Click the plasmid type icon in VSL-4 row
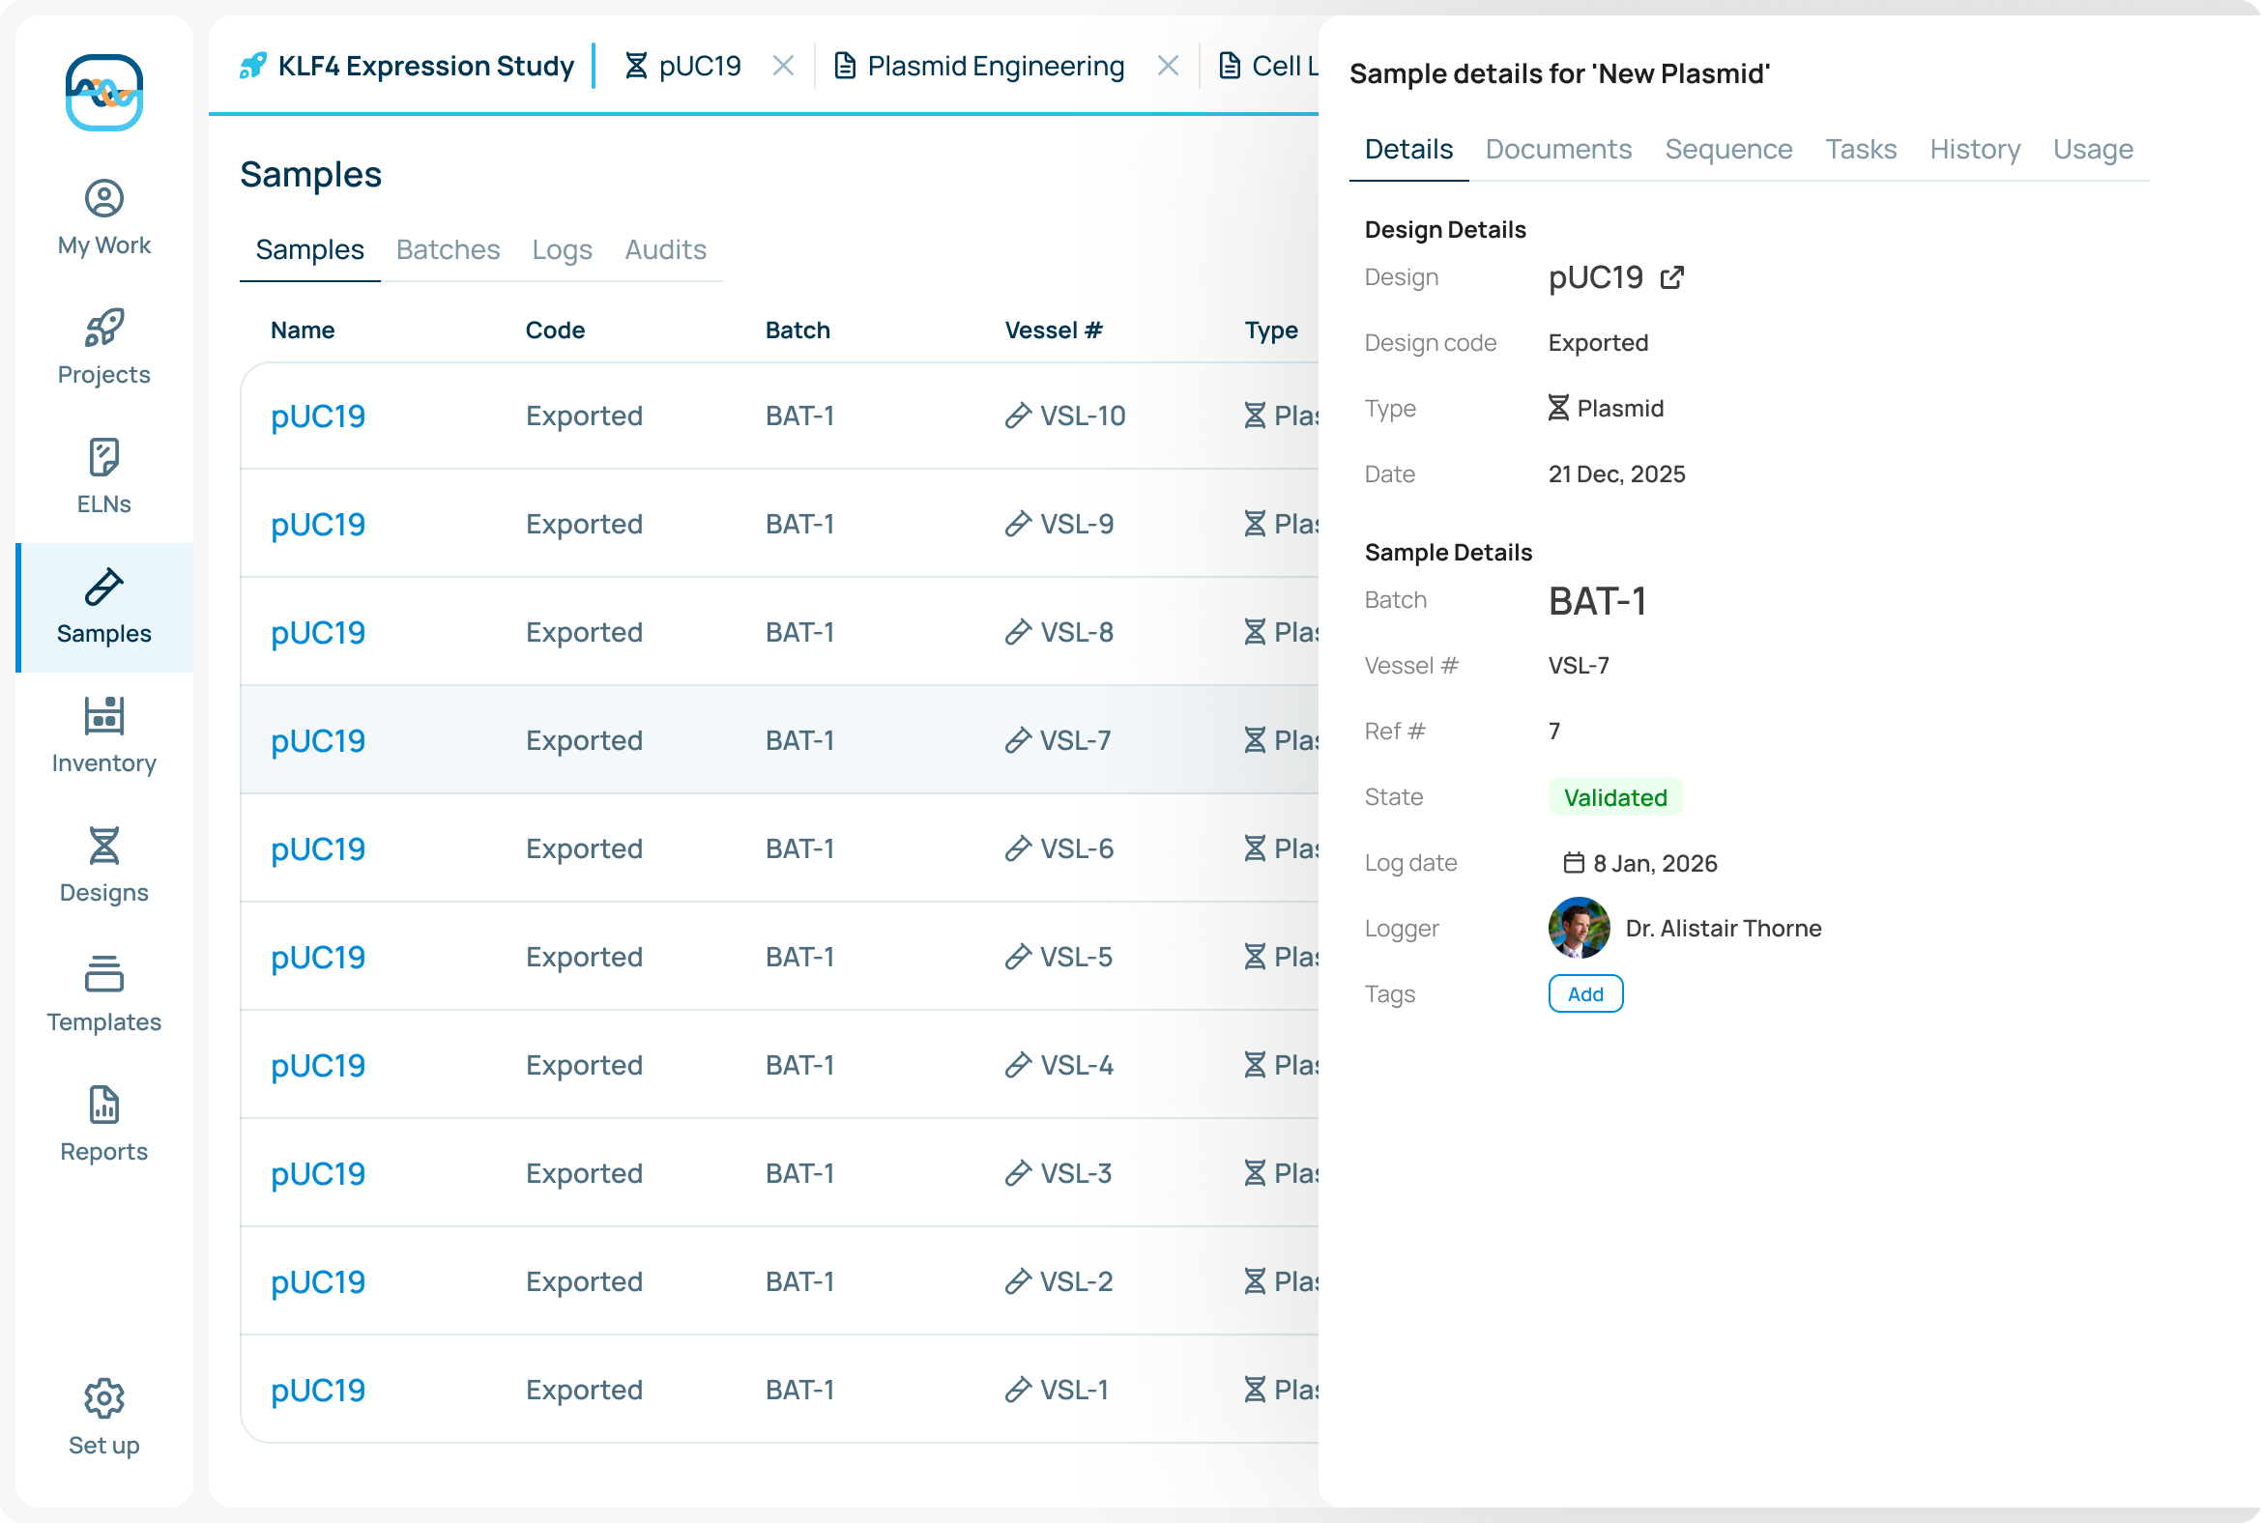 (1256, 1066)
